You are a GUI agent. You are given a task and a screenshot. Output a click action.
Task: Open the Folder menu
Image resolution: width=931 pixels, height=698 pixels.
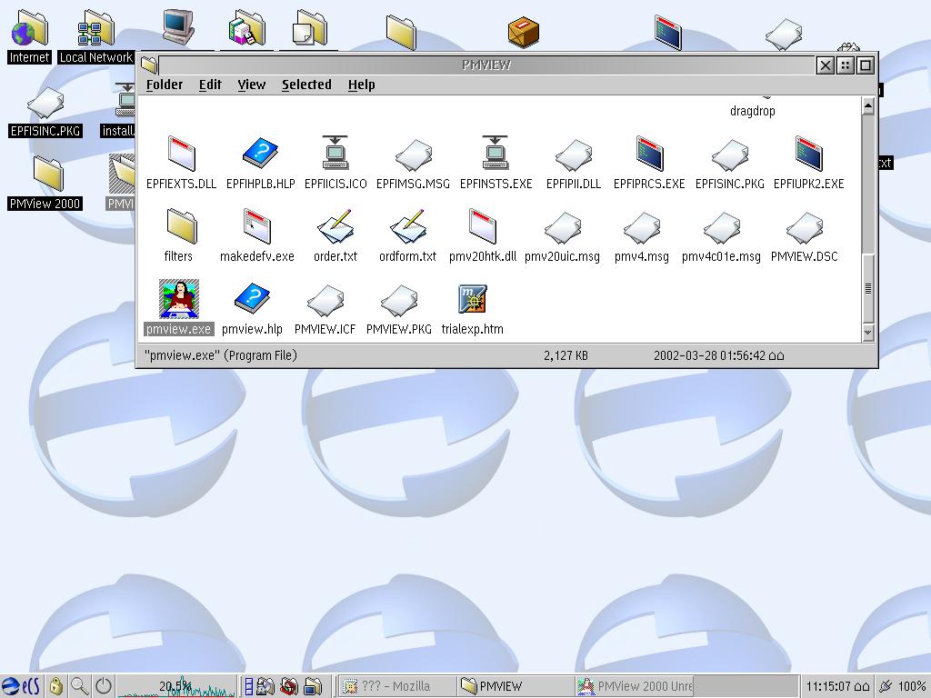point(165,85)
